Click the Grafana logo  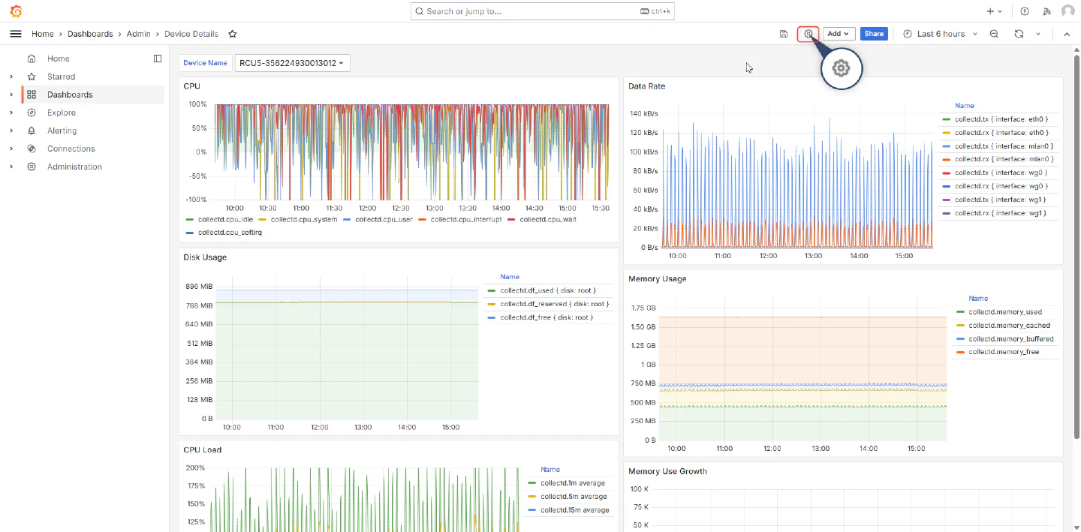(x=16, y=11)
